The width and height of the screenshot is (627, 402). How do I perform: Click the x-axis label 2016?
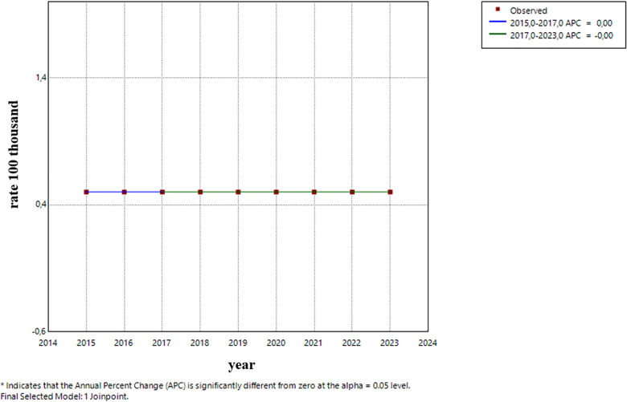pyautogui.click(x=124, y=343)
